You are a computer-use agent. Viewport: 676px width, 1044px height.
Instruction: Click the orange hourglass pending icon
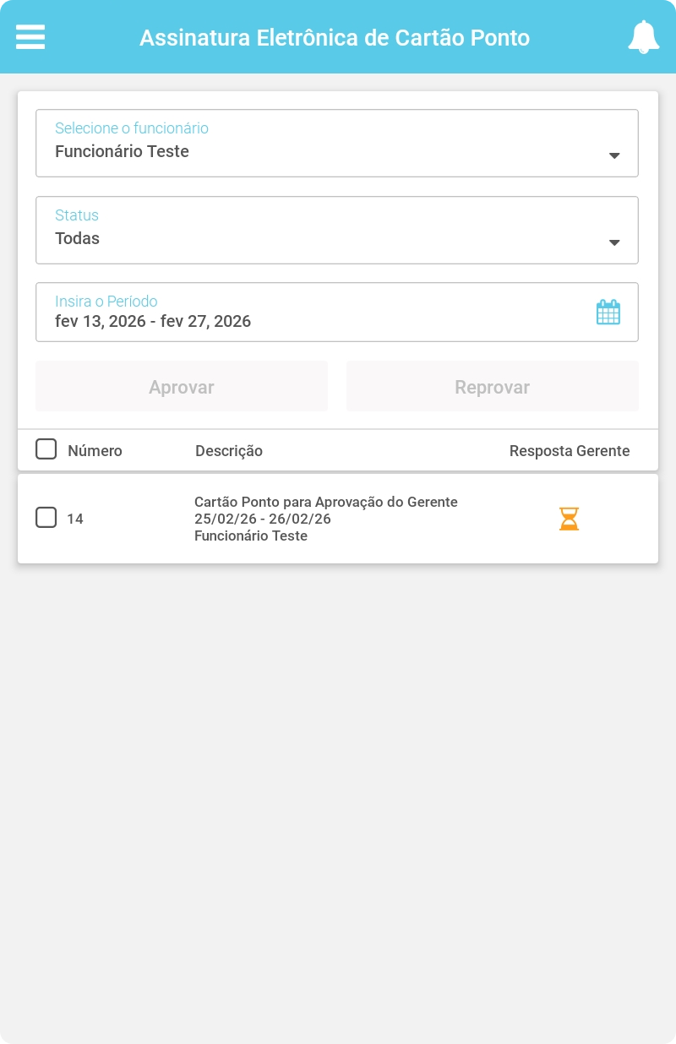point(570,519)
